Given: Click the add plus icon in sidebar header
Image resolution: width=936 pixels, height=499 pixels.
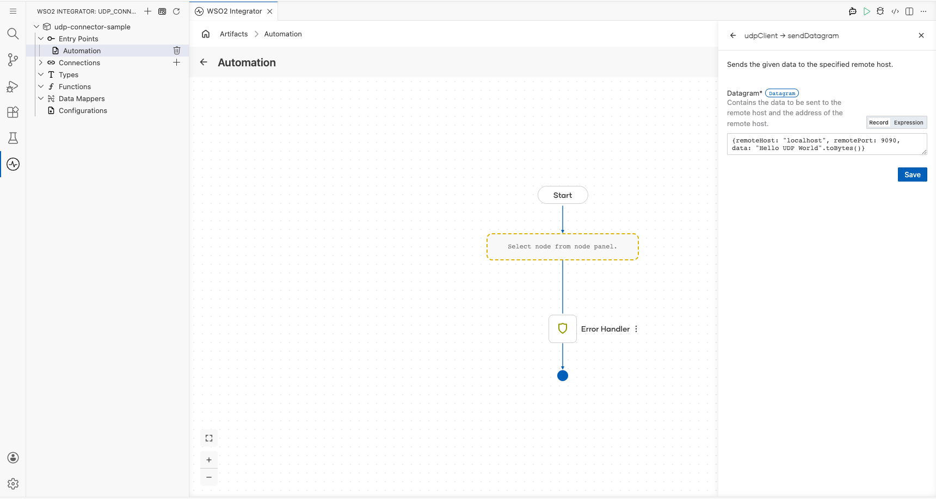Looking at the screenshot, I should tap(147, 11).
